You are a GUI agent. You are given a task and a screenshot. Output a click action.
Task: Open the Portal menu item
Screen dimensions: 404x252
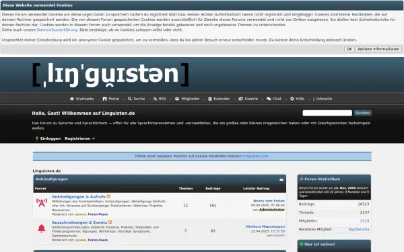[x=114, y=99]
